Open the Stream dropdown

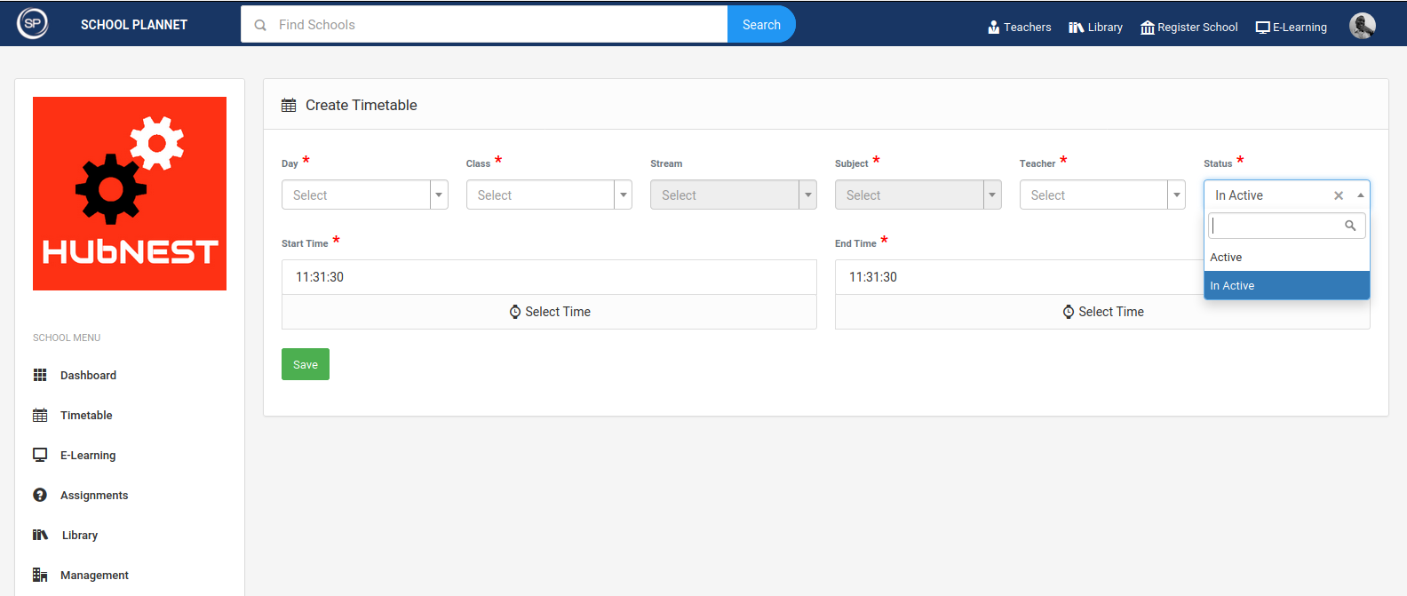coord(734,195)
